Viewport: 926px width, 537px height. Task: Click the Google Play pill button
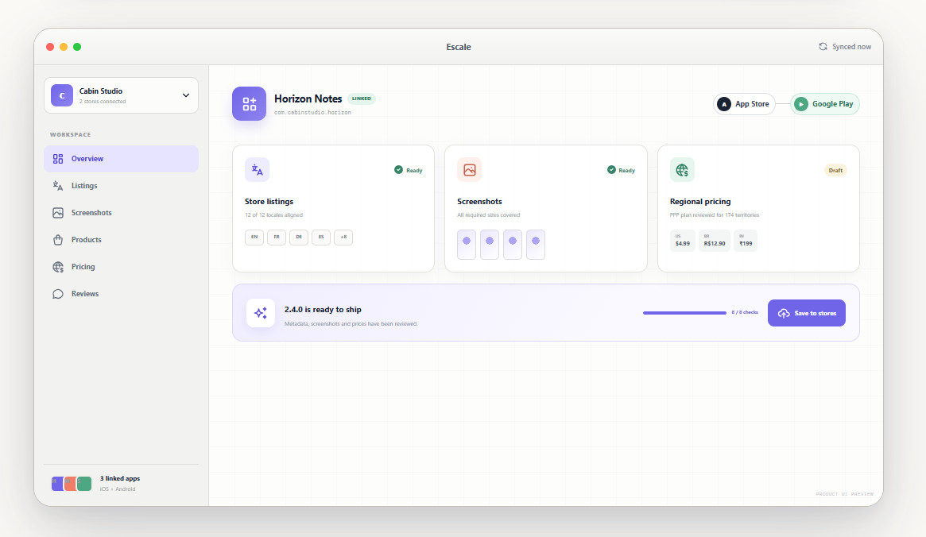coord(825,104)
